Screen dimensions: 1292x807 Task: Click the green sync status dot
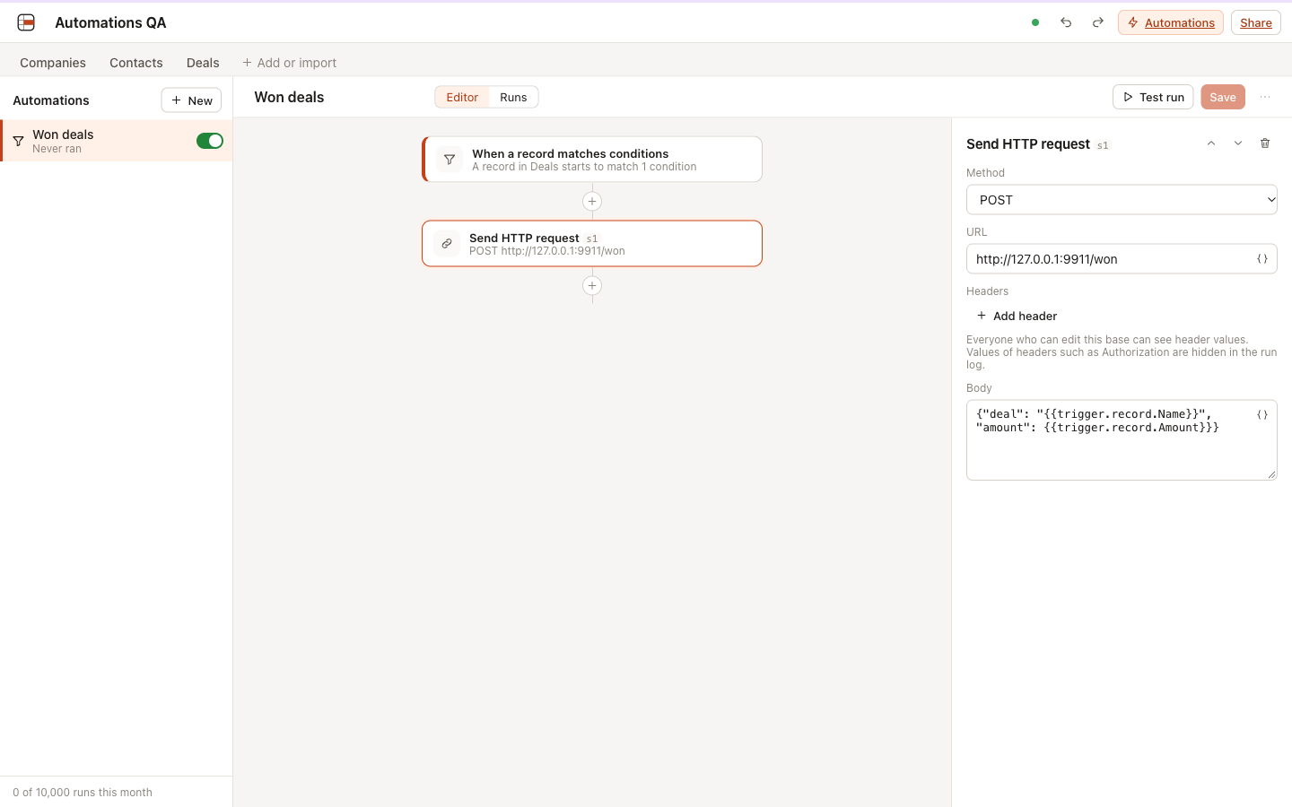pos(1035,22)
